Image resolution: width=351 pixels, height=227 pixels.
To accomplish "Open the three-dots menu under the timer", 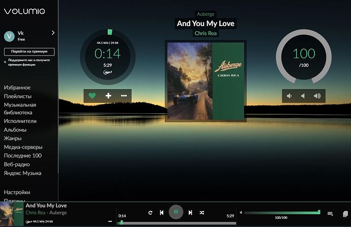I will [x=124, y=96].
